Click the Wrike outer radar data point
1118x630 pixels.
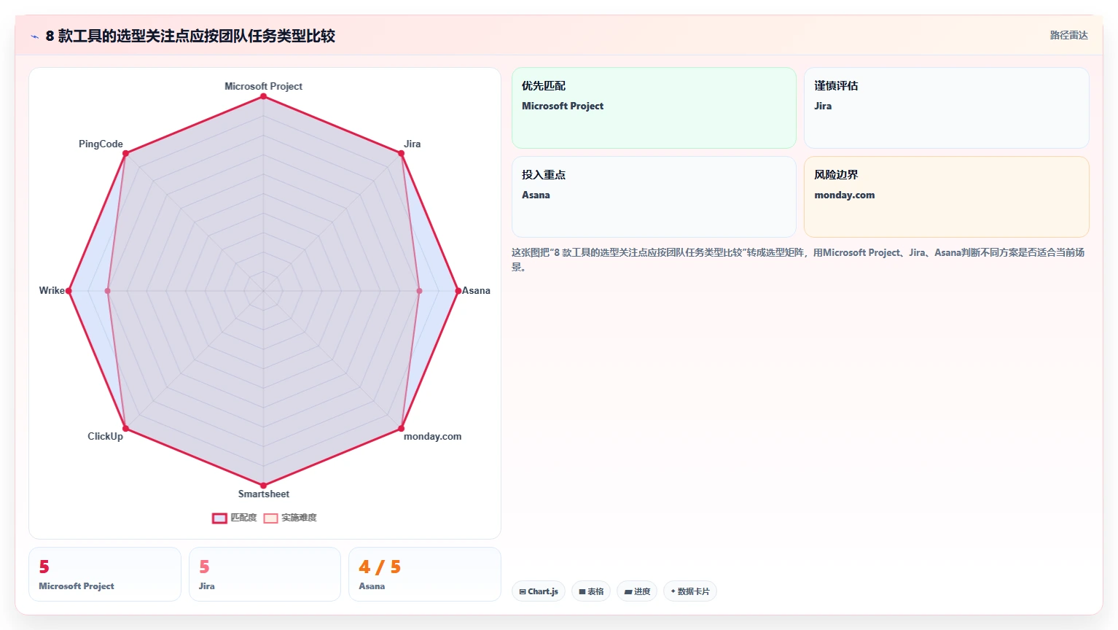[x=69, y=291]
